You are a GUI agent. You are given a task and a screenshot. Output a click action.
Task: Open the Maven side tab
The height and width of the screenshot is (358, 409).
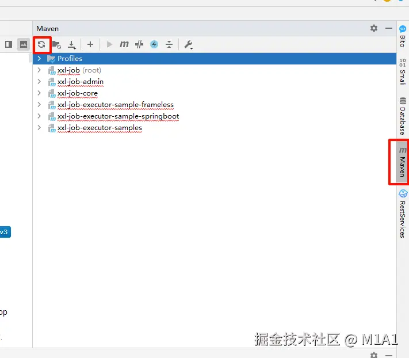[x=403, y=162]
